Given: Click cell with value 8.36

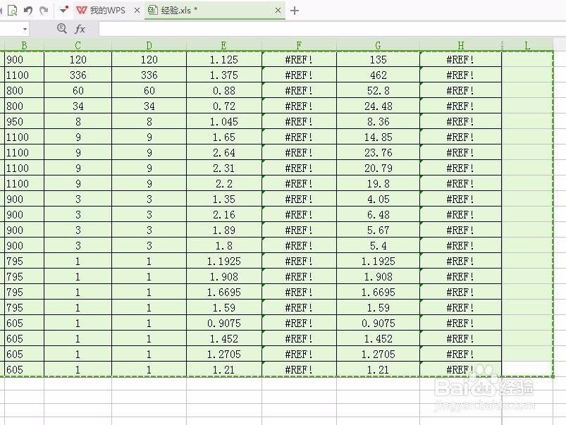Looking at the screenshot, I should pyautogui.click(x=378, y=122).
